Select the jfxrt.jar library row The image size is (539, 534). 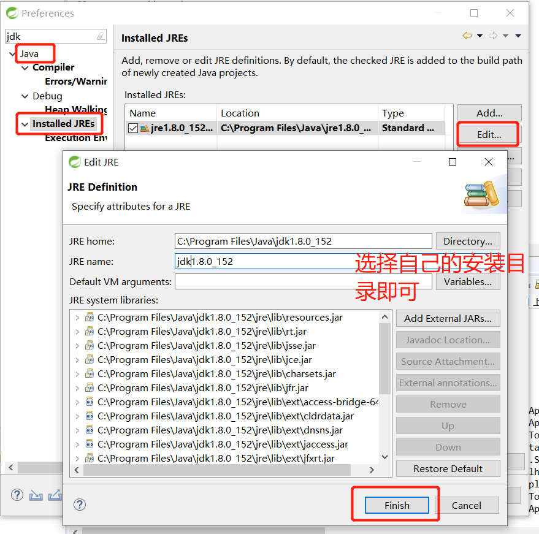click(216, 459)
